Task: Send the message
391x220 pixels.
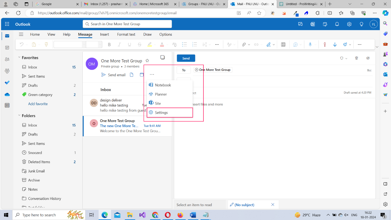Action: click(x=186, y=58)
